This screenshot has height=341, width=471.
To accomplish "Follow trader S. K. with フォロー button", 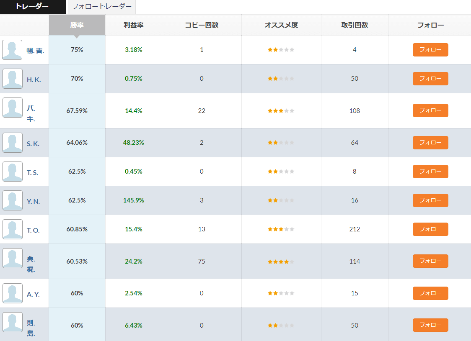I will [x=430, y=142].
